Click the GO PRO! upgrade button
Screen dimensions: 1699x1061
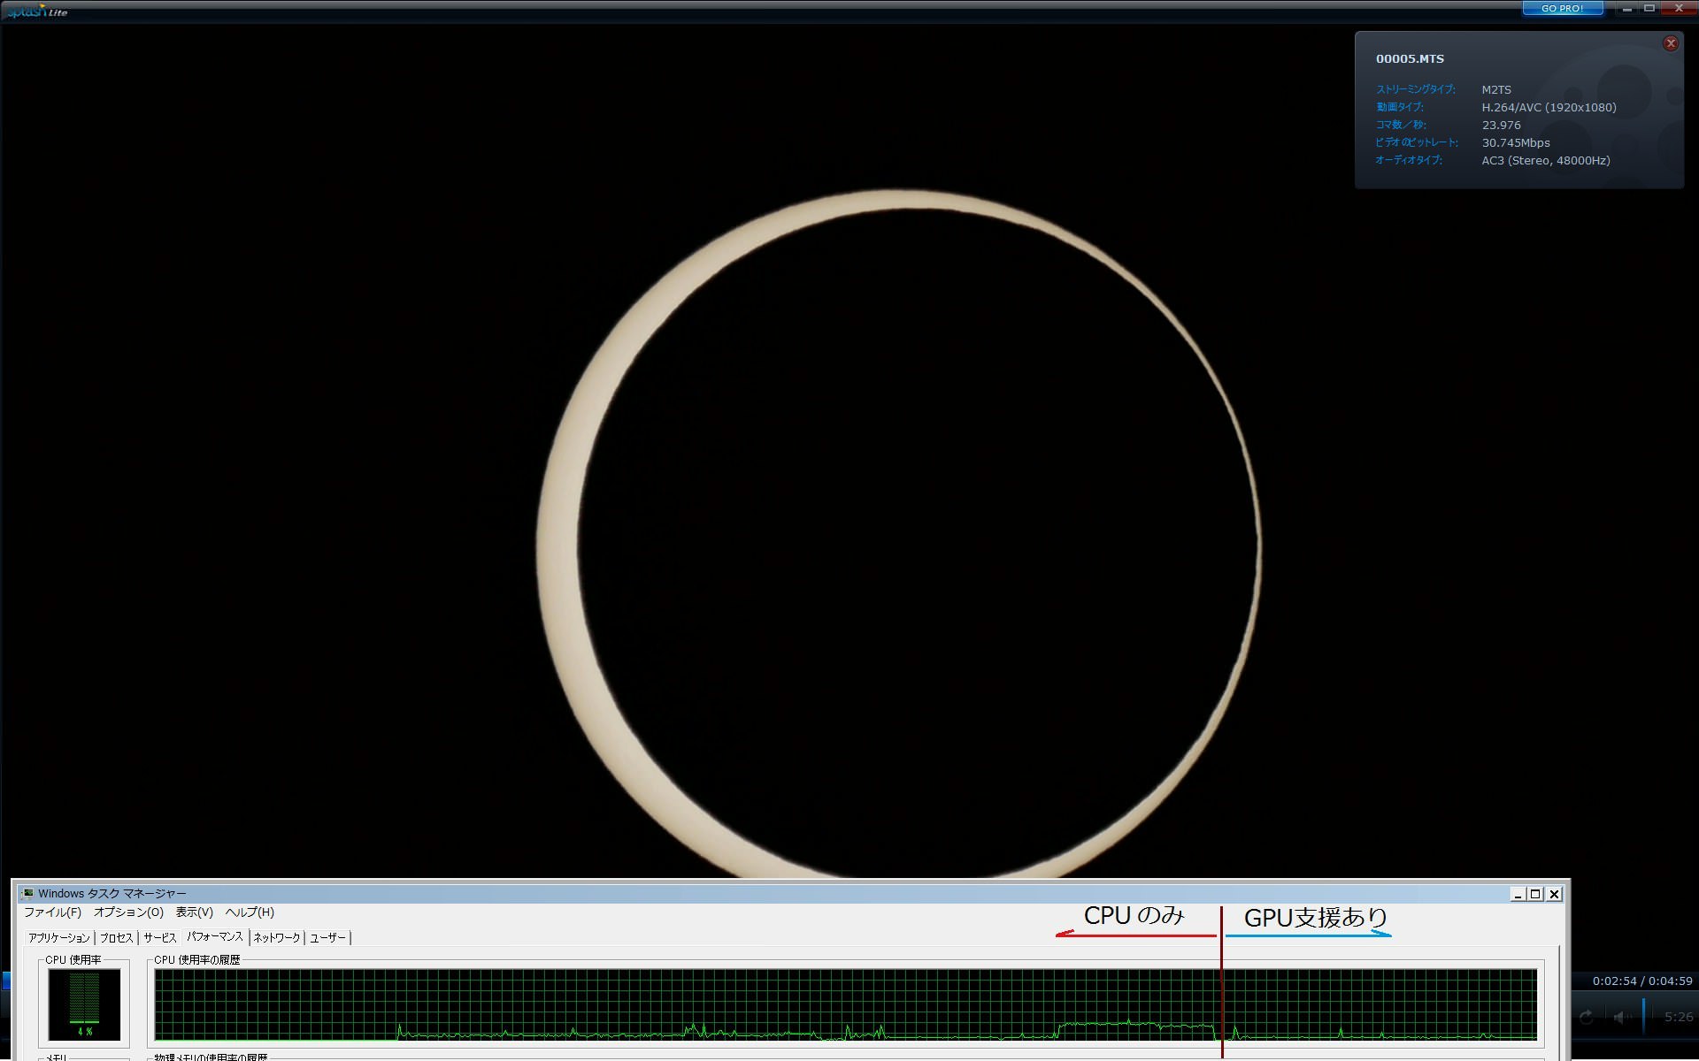click(1562, 8)
